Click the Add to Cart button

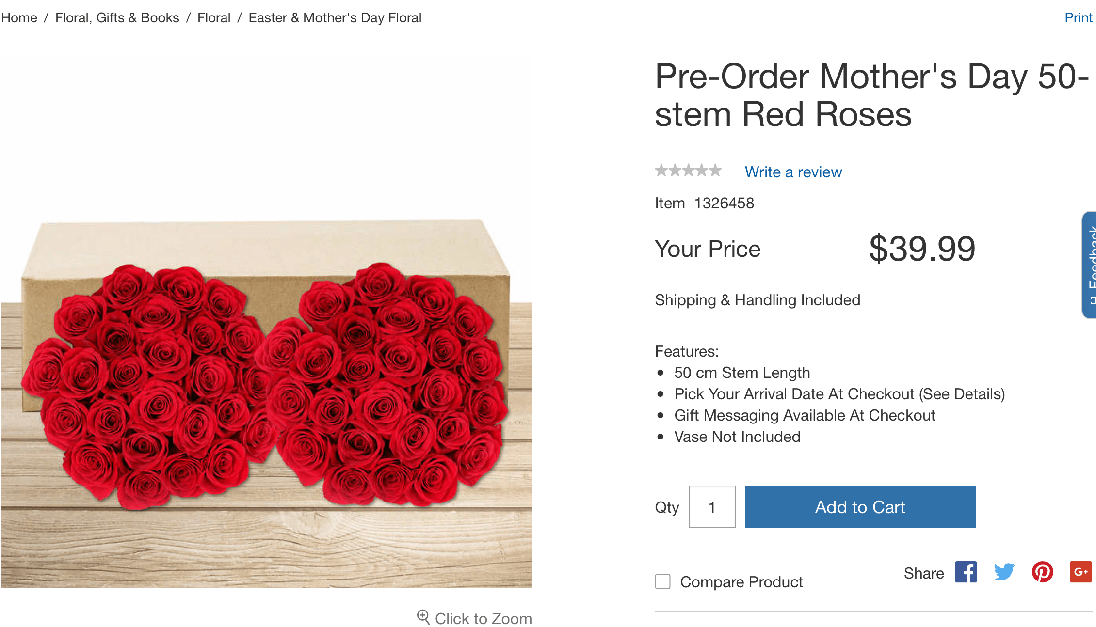pyautogui.click(x=860, y=507)
